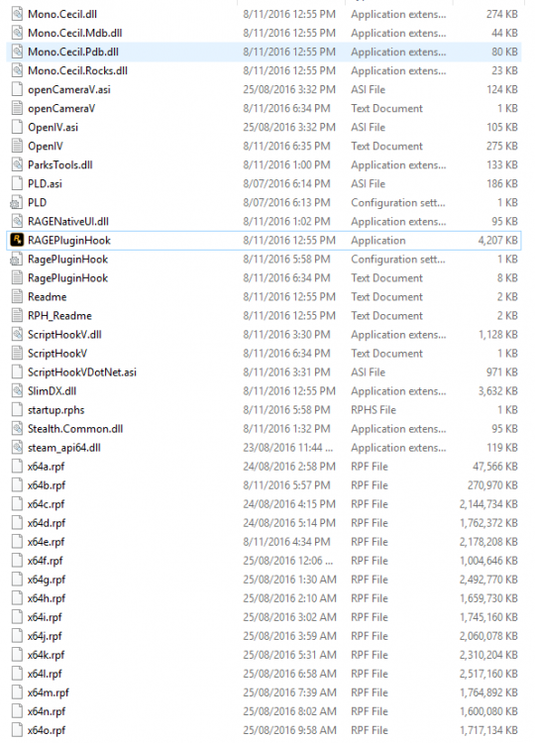
Task: Select the RPH_Readme text document
Action: (x=59, y=316)
